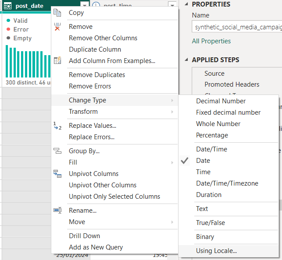Edit the query Name text field
Image resolution: width=282 pixels, height=260 pixels.
[237, 27]
